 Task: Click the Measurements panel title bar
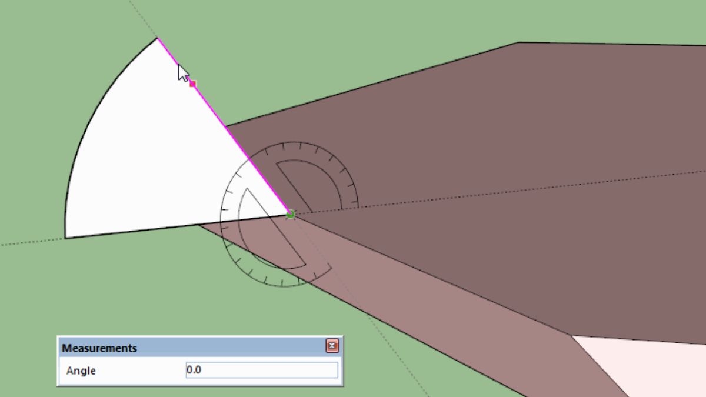pyautogui.click(x=200, y=347)
